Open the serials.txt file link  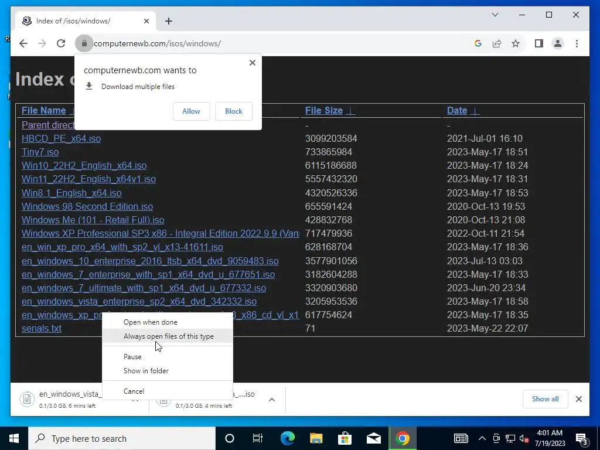coord(42,328)
